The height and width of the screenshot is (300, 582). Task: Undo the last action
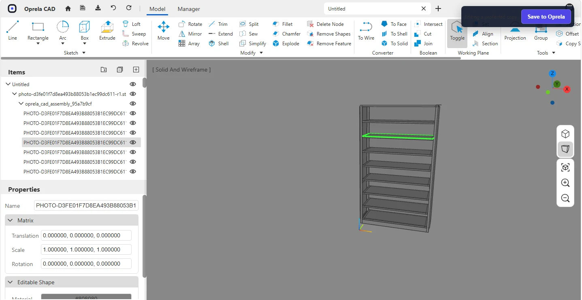tap(113, 8)
